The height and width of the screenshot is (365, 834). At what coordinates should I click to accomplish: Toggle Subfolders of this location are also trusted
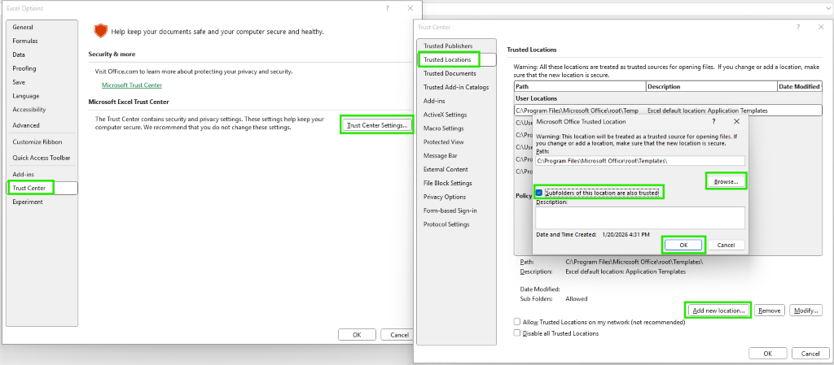pos(539,193)
